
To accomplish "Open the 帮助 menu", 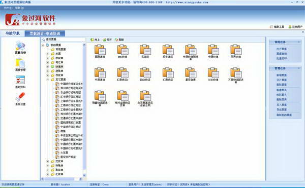I will tap(19, 8).
